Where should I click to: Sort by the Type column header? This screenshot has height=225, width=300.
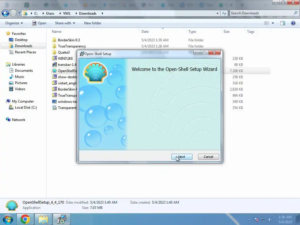[192, 32]
